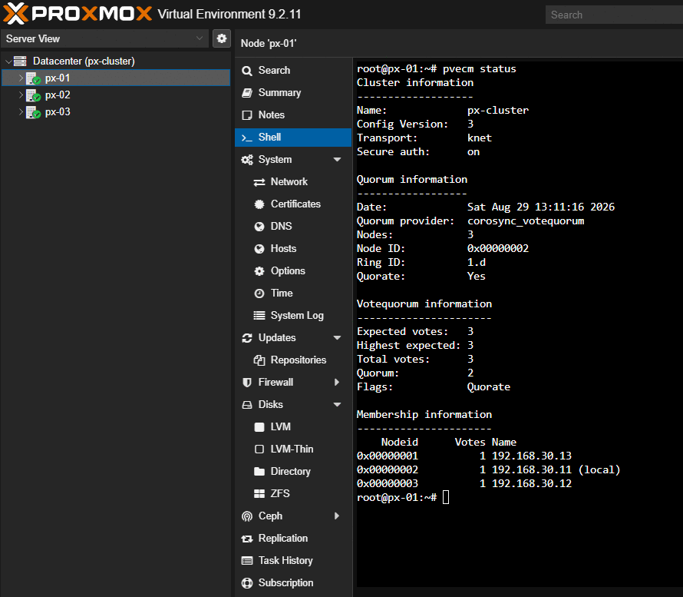Click the Ceph spiral icon
683x597 pixels.
point(247,516)
